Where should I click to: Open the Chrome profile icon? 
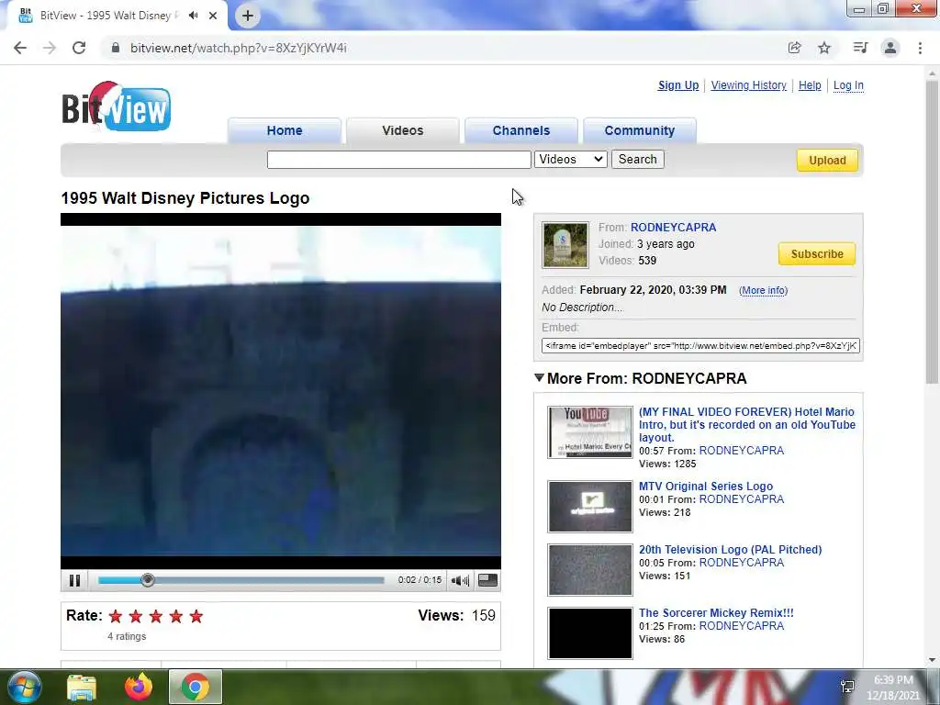click(x=890, y=48)
